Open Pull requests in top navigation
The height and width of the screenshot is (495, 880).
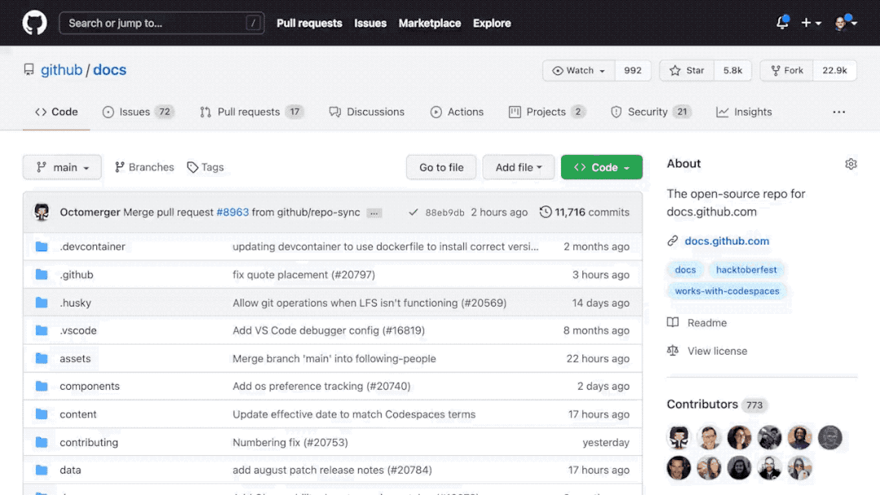click(309, 23)
